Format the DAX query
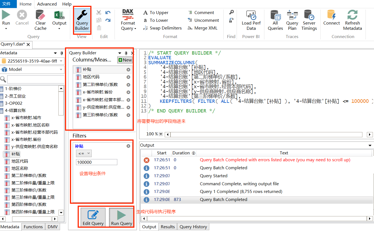The height and width of the screenshot is (231, 374). tap(128, 20)
